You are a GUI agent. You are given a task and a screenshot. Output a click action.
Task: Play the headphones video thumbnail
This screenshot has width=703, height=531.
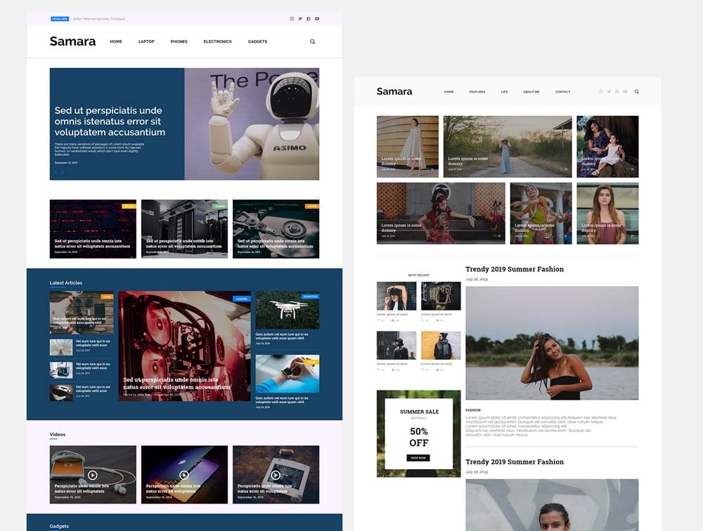(93, 475)
